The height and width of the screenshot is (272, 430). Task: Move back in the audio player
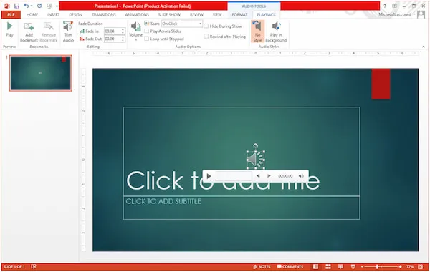click(258, 176)
